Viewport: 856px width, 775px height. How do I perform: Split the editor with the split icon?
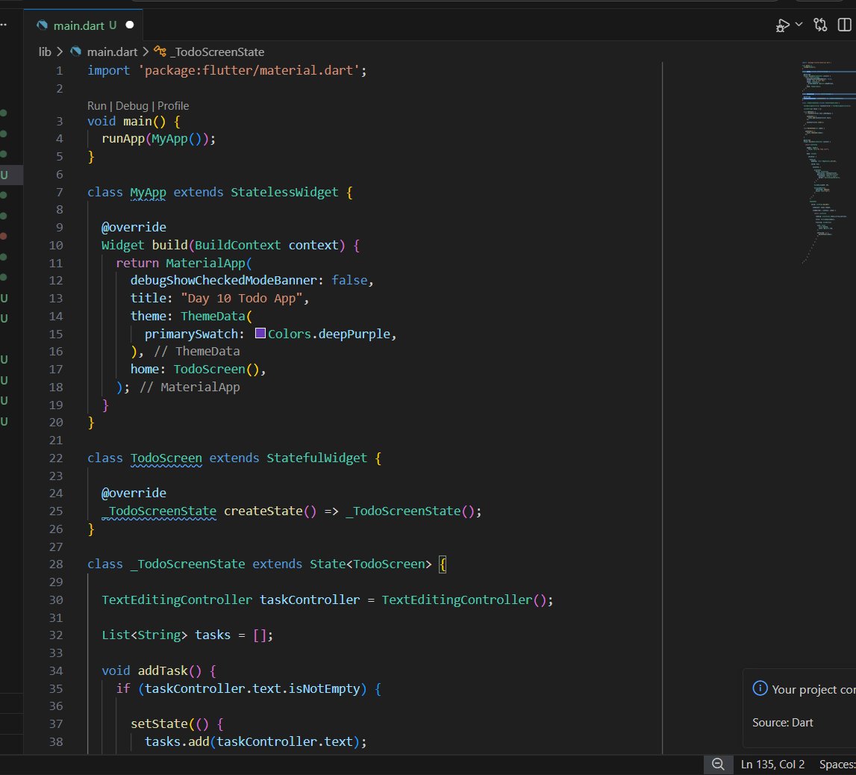point(845,25)
